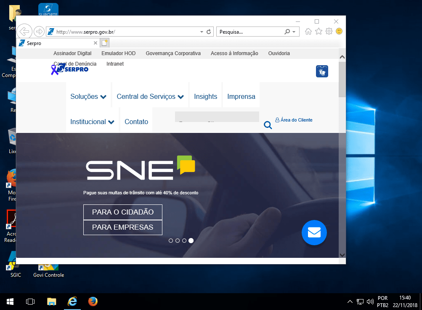
Task: Click the smiley feedback icon
Action: tap(339, 32)
